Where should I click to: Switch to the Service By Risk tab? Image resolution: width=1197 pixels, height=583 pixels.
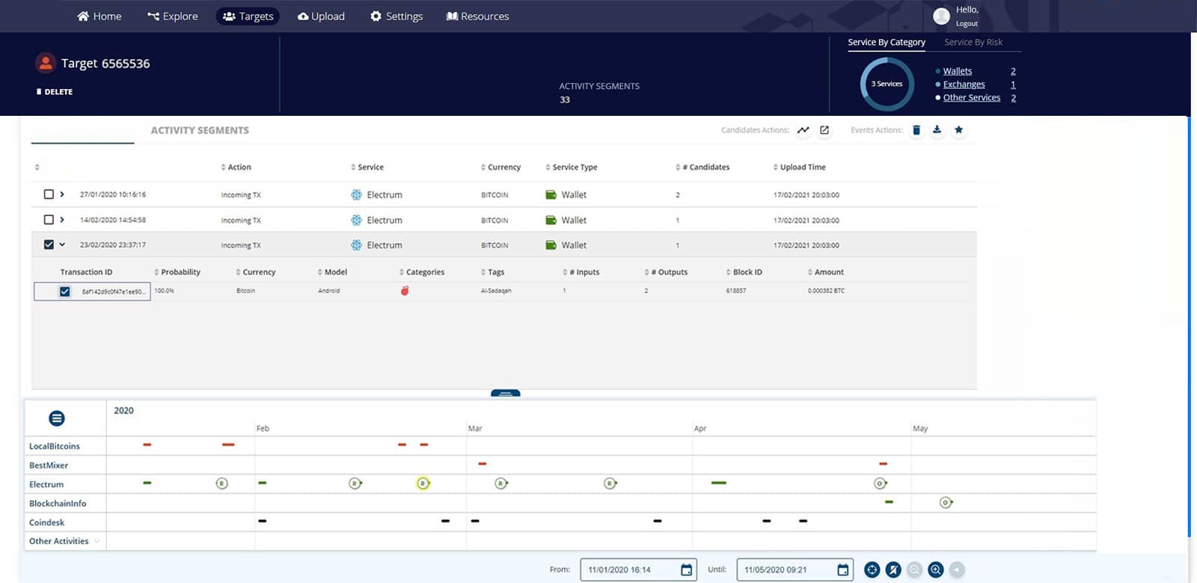(973, 43)
